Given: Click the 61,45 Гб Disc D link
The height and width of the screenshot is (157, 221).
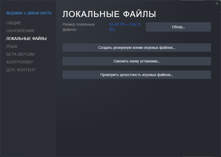Looking at the screenshot, I should [x=125, y=27].
